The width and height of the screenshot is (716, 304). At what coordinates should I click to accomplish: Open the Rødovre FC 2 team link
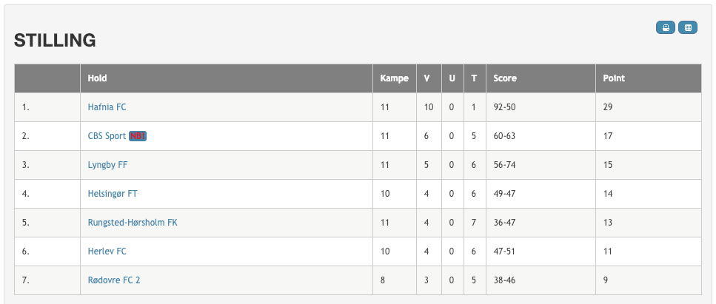114,280
